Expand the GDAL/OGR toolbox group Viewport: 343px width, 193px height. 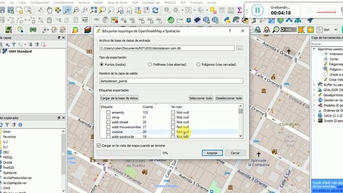pyautogui.click(x=314, y=90)
